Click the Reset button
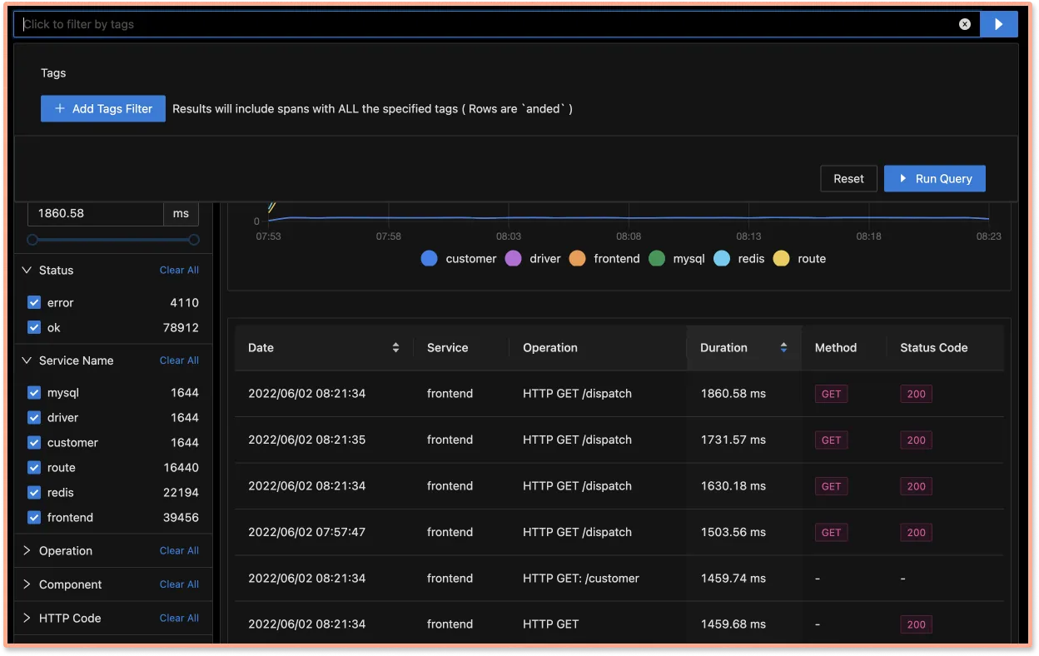 (848, 178)
